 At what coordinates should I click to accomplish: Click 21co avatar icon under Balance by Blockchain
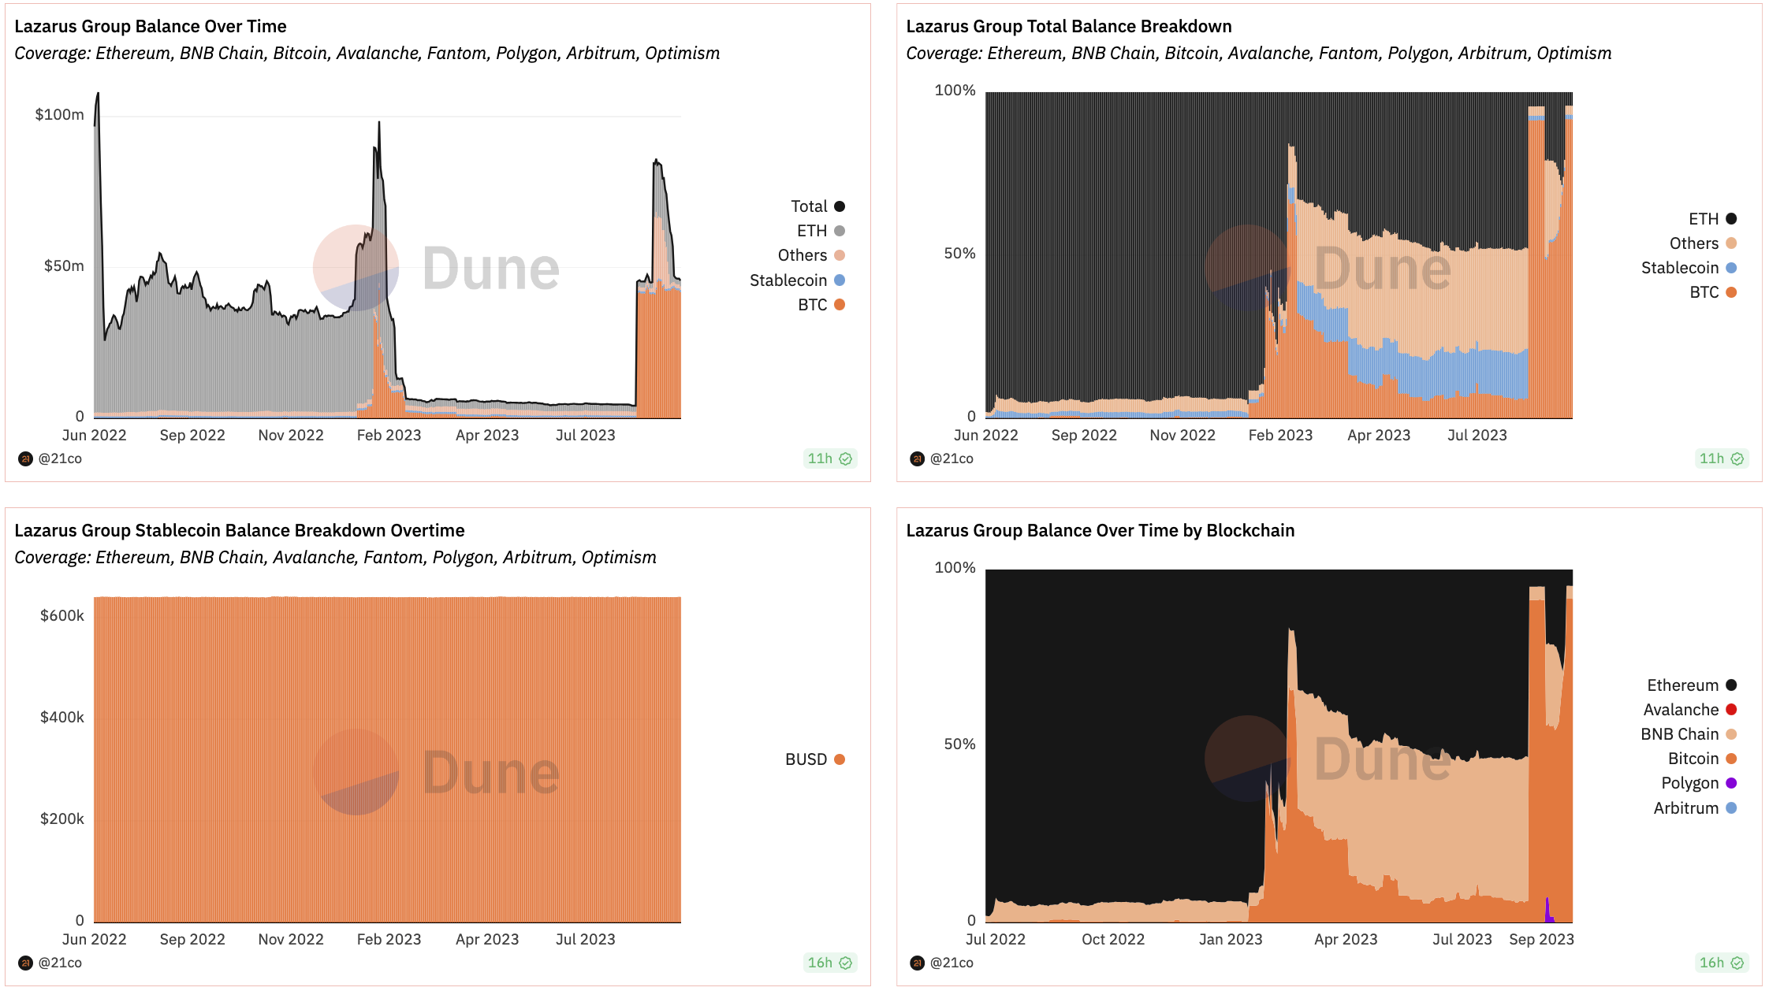coord(917,963)
